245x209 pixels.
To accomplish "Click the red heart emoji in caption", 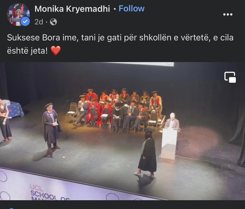I will pyautogui.click(x=56, y=51).
